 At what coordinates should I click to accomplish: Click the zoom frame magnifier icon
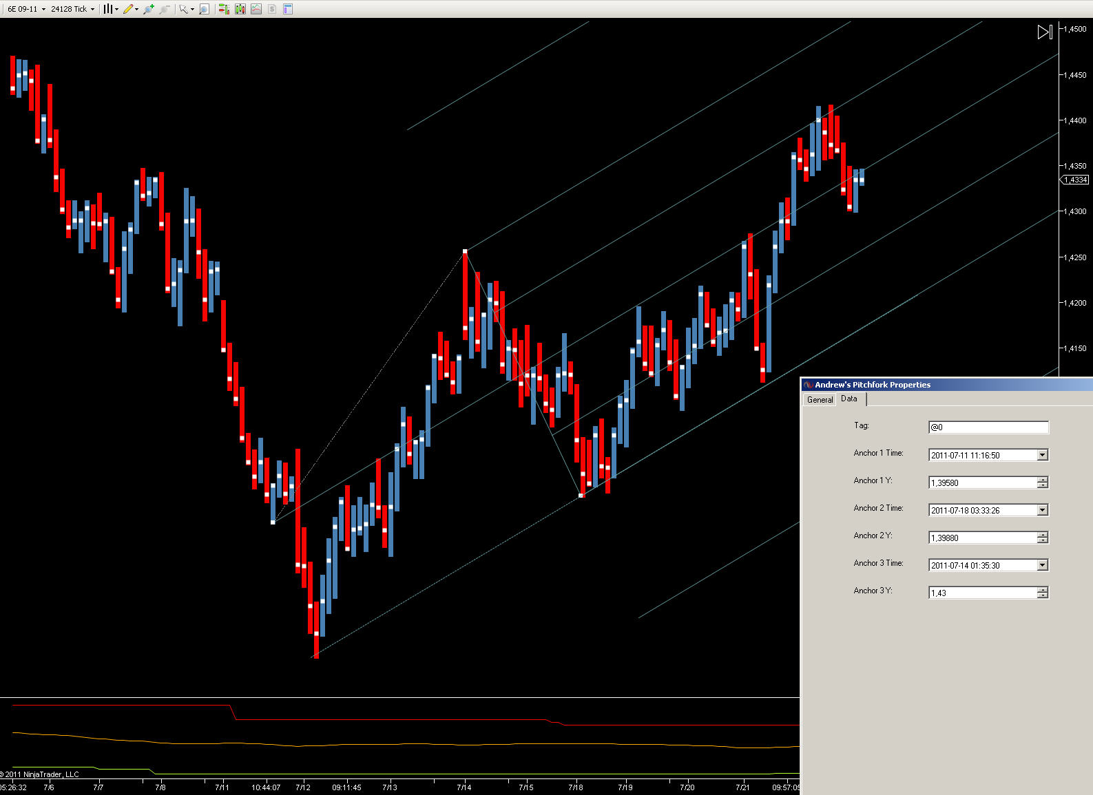(204, 9)
